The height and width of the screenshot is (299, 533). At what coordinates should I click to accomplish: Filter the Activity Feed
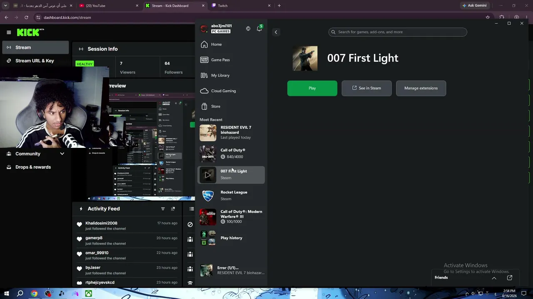163,209
